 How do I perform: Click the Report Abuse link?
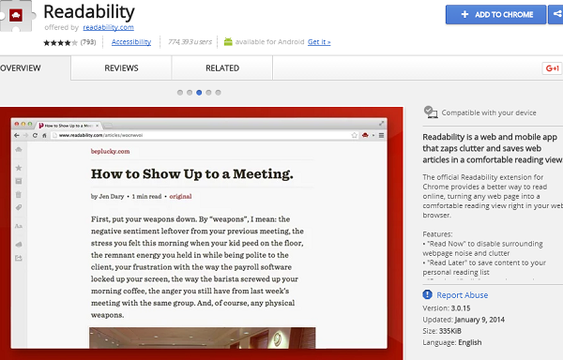(x=462, y=295)
